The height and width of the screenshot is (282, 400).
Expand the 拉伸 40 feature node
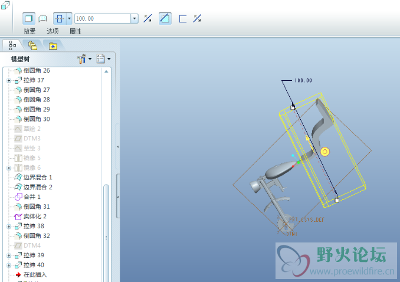pos(9,265)
